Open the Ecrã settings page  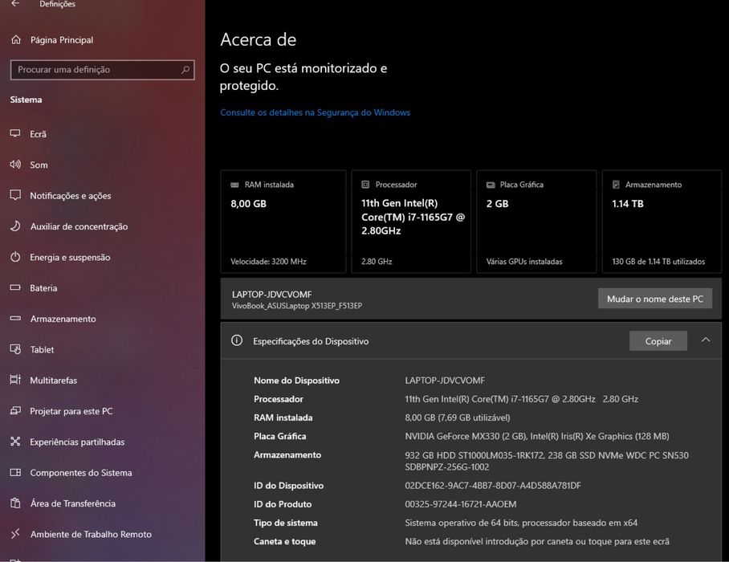[x=38, y=134]
